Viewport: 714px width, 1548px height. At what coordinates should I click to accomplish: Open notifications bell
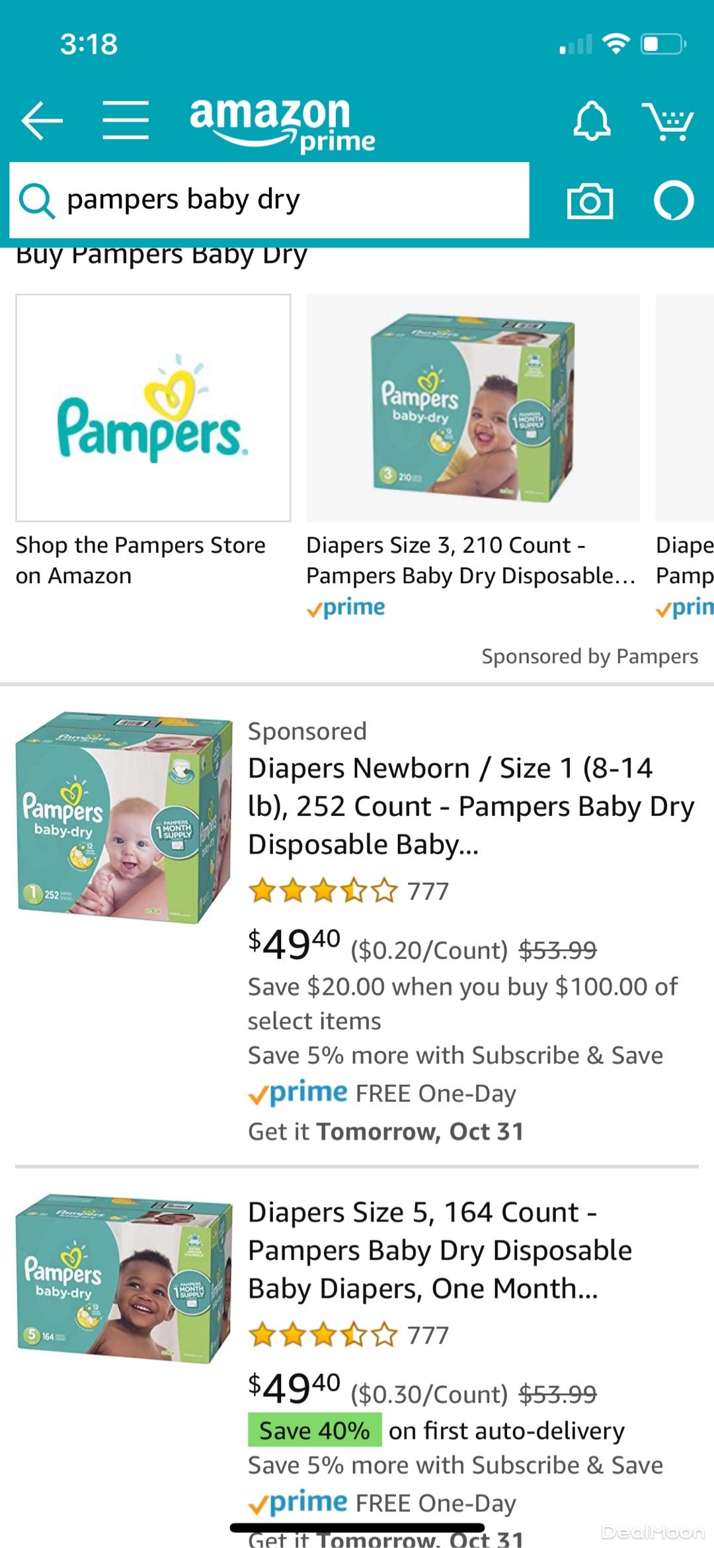tap(591, 121)
